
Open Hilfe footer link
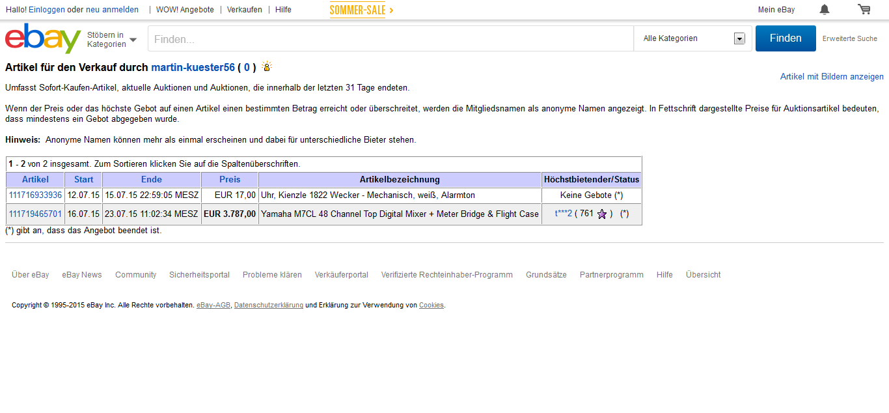coord(664,275)
